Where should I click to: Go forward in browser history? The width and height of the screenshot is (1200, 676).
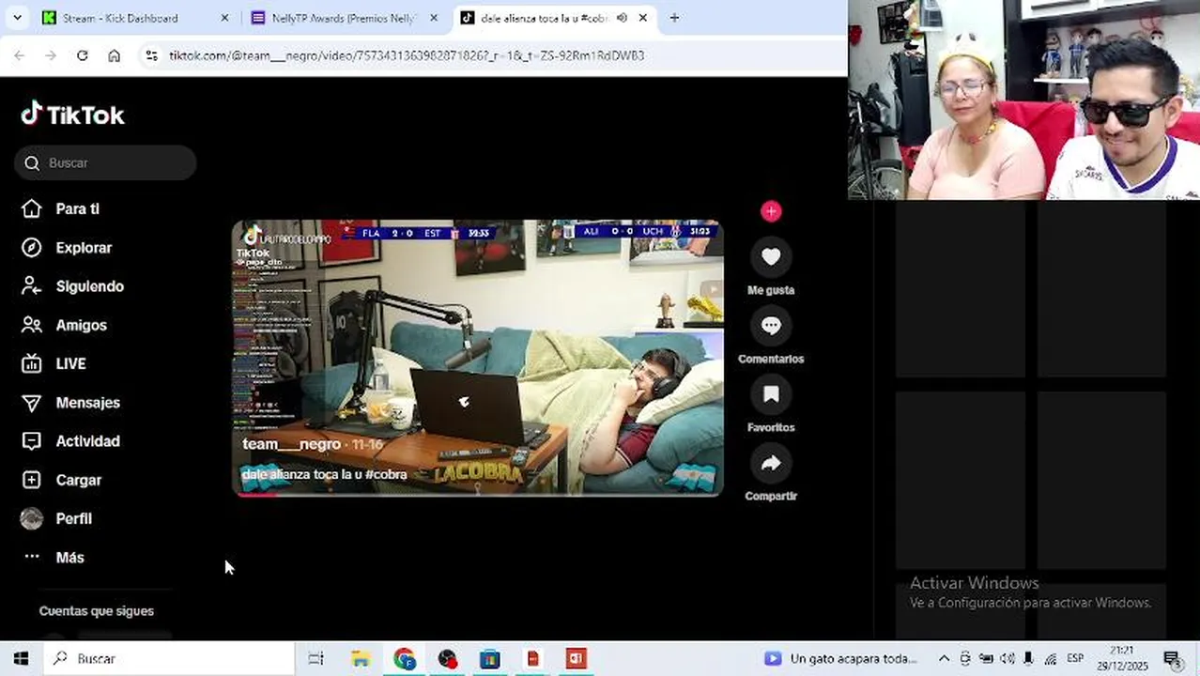[51, 55]
